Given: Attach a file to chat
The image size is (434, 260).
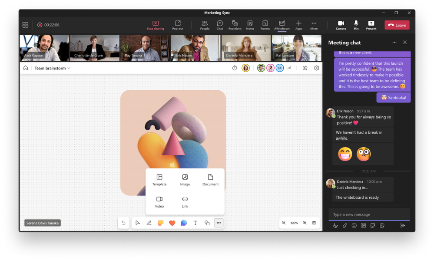Looking at the screenshot, I should pyautogui.click(x=345, y=226).
